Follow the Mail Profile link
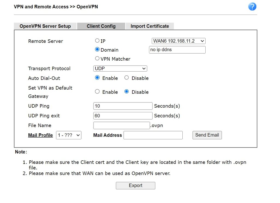Screen dimensions: 280x203 (x=40, y=135)
